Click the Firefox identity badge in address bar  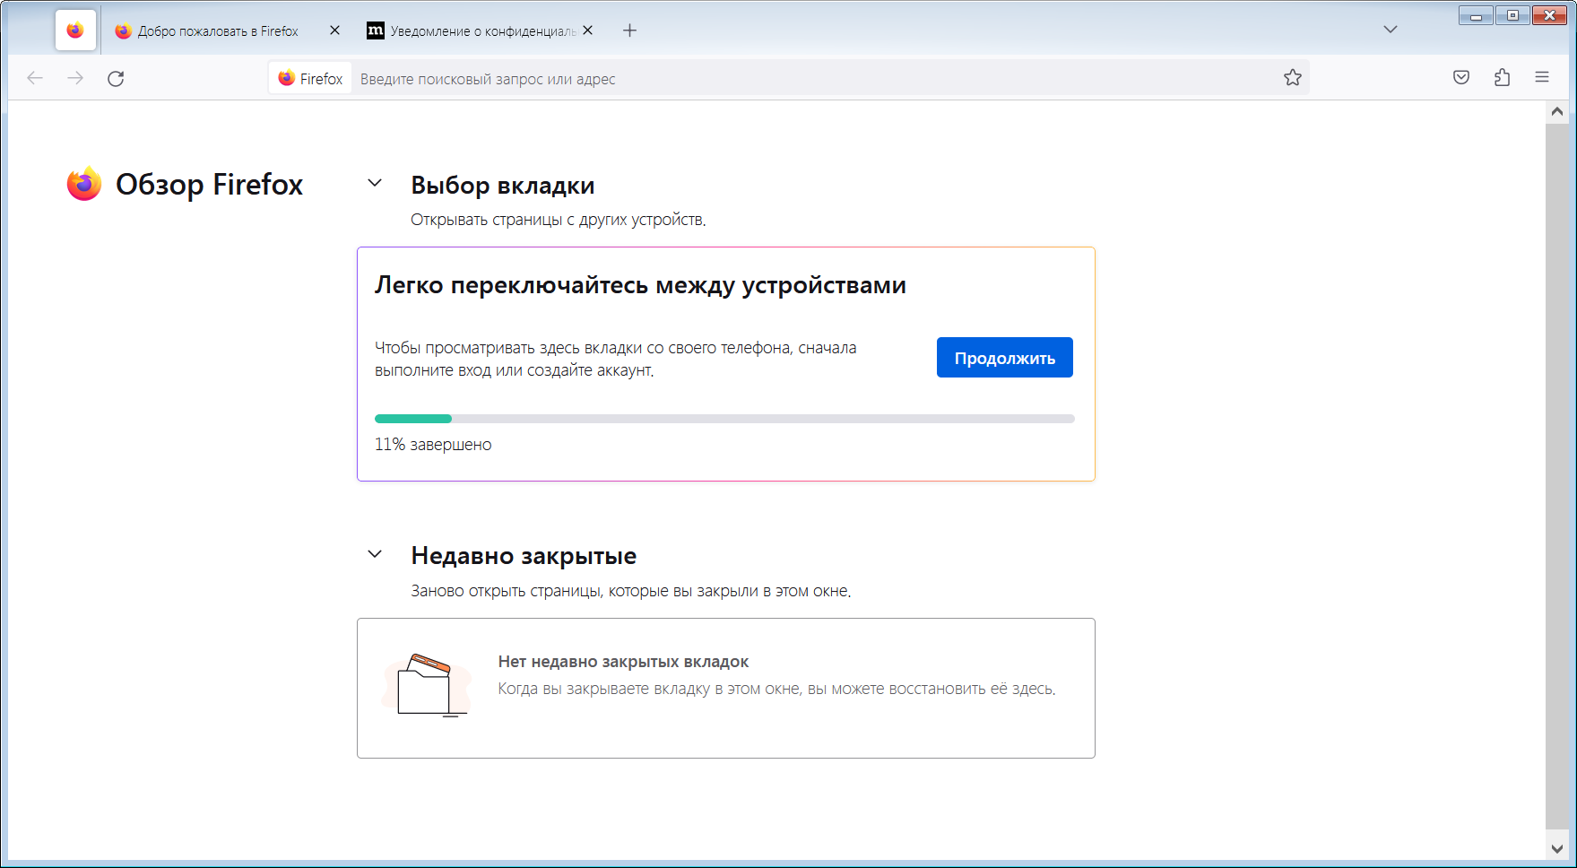tap(310, 79)
